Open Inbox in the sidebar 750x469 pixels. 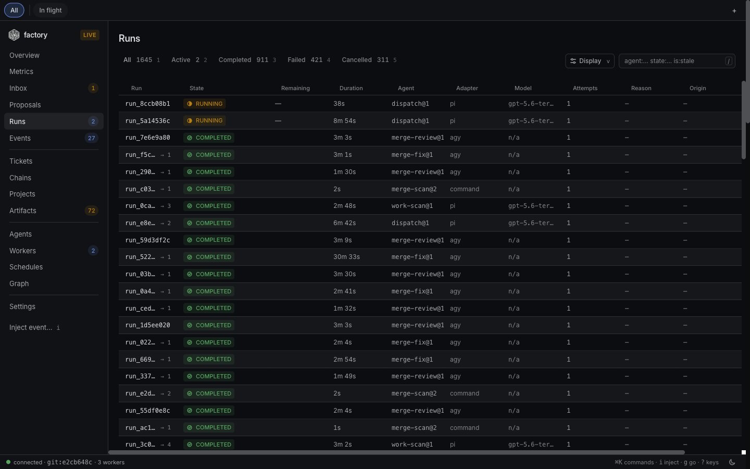click(x=54, y=88)
